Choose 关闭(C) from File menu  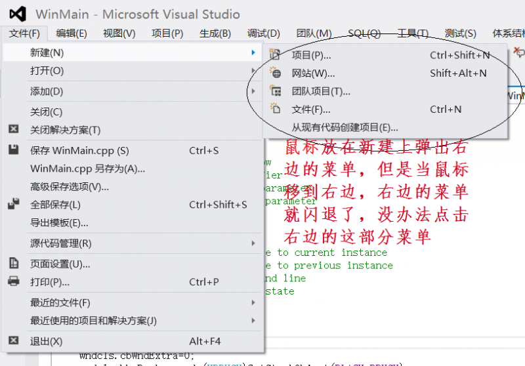click(132, 112)
